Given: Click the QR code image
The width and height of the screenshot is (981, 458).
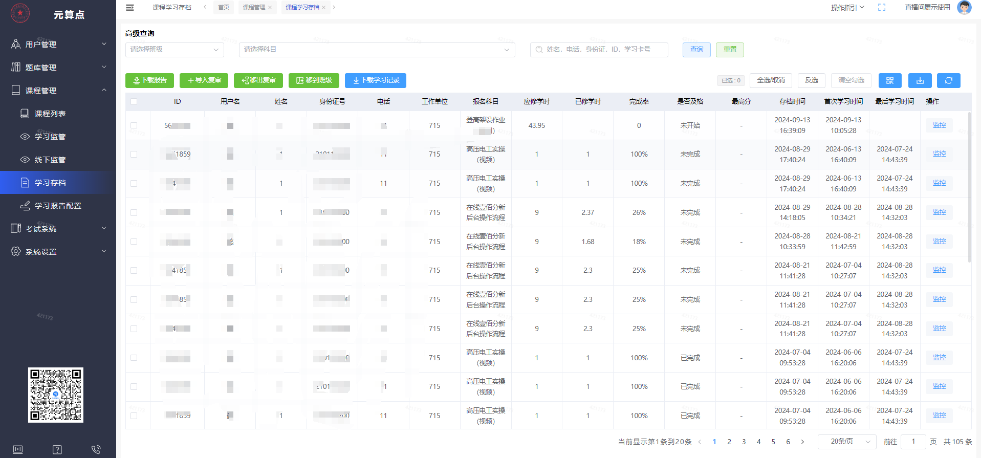Looking at the screenshot, I should [x=56, y=395].
